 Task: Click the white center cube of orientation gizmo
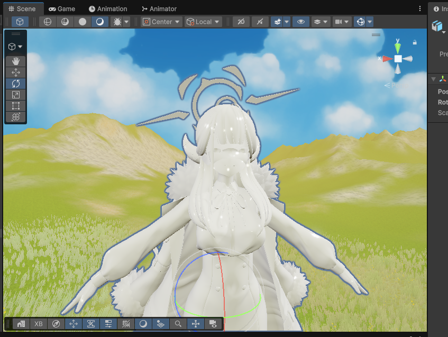(398, 59)
